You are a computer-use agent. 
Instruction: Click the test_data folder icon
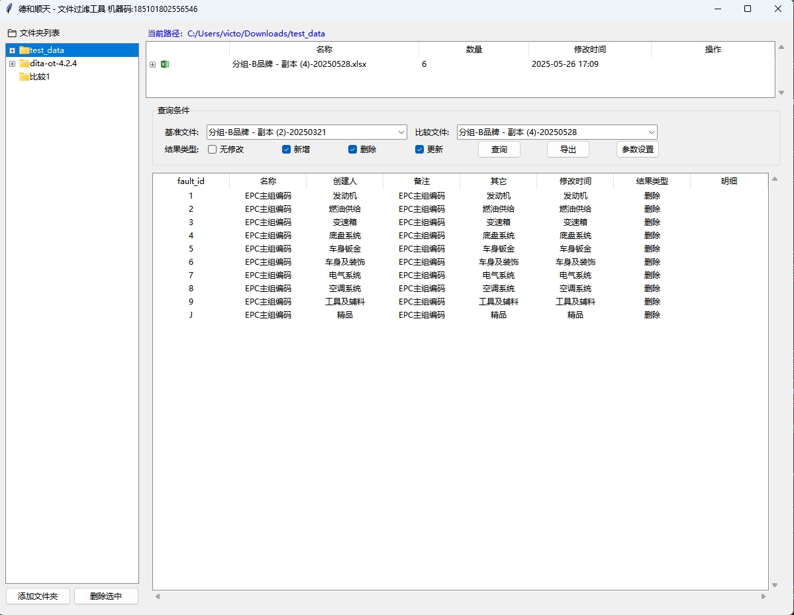[x=24, y=50]
